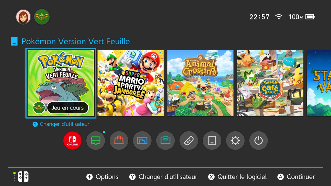Resume Pokémon Version Vert Feuille game
The width and height of the screenshot is (331, 186).
(x=61, y=83)
